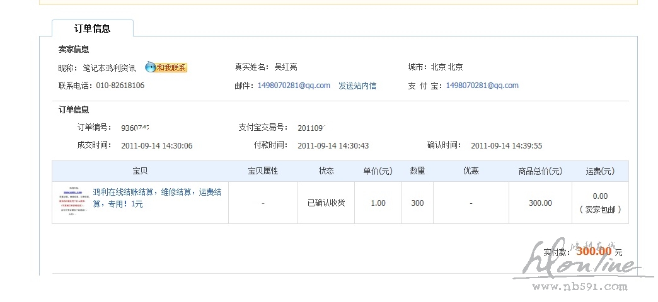The height and width of the screenshot is (302, 658).
Task: Click the 宝贝属性 column header
Action: pyautogui.click(x=263, y=171)
